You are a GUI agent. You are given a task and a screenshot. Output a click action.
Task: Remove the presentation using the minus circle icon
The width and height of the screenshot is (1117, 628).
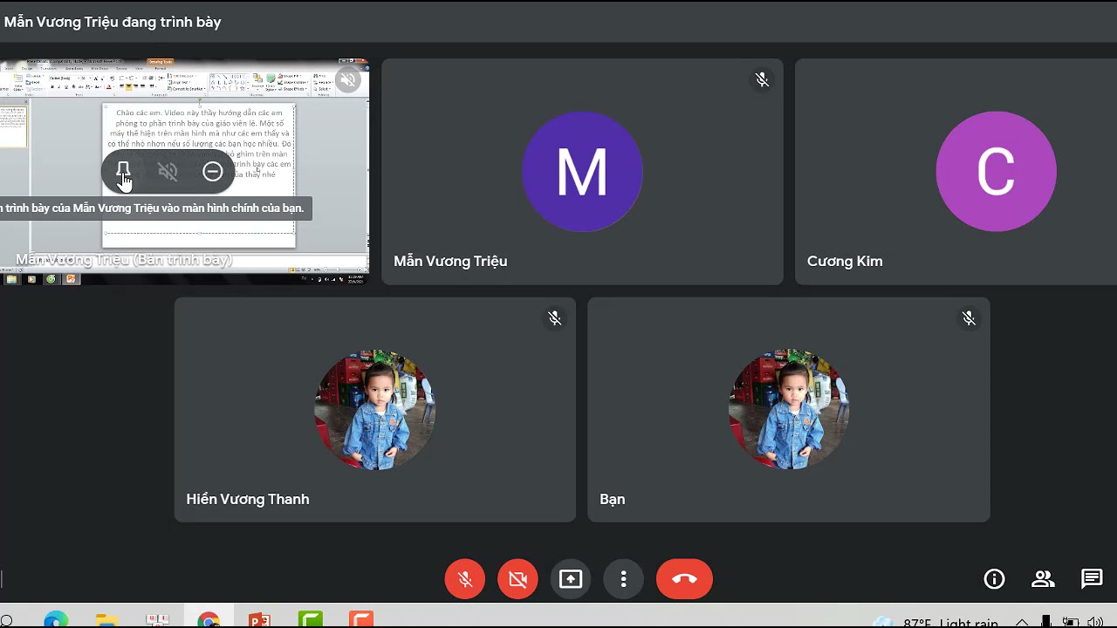212,172
